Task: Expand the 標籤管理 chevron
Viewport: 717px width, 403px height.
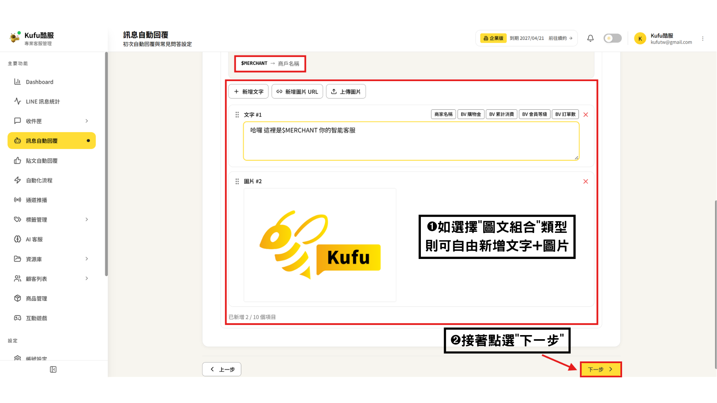Action: pos(87,219)
